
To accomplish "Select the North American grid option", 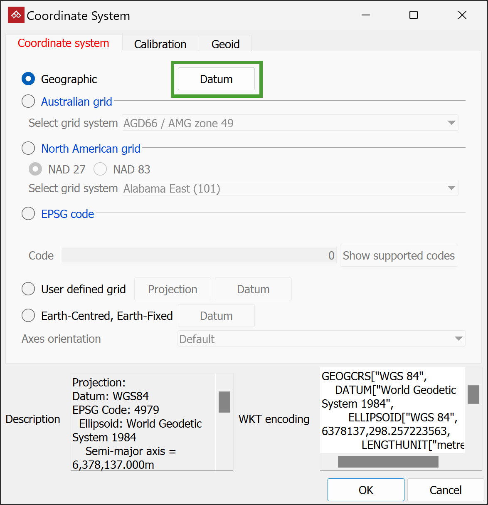I will pyautogui.click(x=28, y=148).
